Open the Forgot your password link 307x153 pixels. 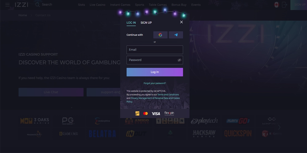[155, 83]
